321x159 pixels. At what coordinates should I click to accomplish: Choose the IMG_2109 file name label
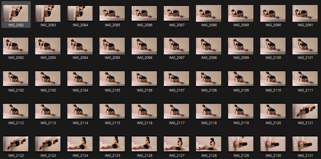click(241, 90)
